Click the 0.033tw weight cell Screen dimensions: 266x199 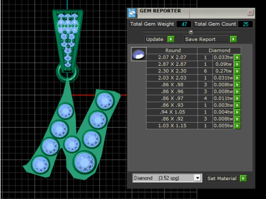pos(223,57)
